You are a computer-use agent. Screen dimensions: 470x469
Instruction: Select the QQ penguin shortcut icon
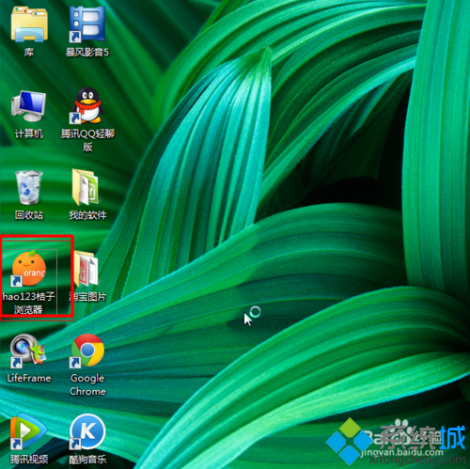[x=87, y=105]
